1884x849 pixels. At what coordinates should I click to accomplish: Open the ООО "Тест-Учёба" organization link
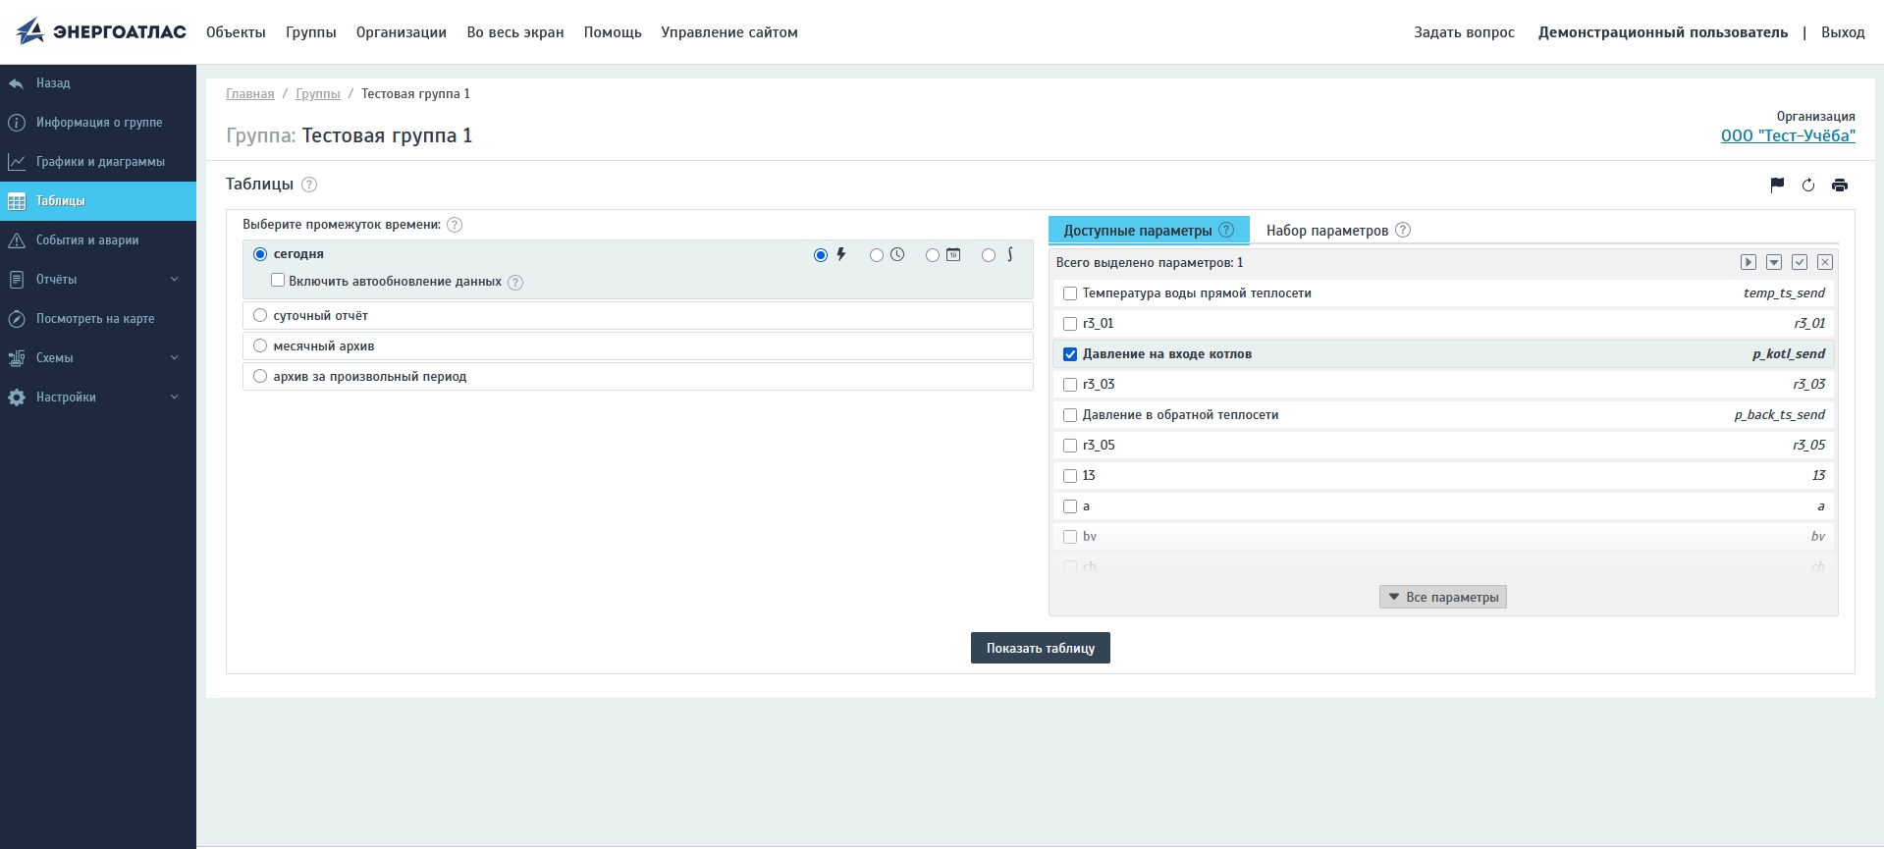pyautogui.click(x=1788, y=135)
